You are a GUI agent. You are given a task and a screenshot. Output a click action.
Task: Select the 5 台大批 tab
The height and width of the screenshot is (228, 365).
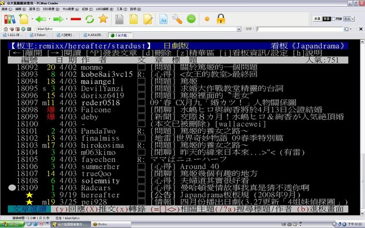(x=120, y=35)
